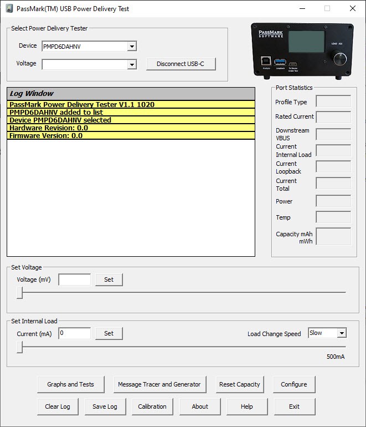Open Message Tracer and Generator
Screen dimensions: 366x427
pos(159,384)
